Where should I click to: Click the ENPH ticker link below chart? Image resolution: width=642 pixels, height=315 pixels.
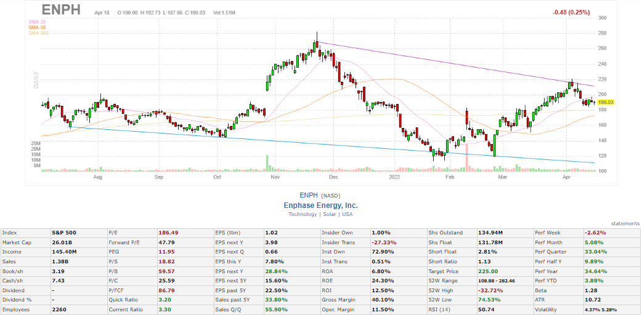[x=309, y=195]
